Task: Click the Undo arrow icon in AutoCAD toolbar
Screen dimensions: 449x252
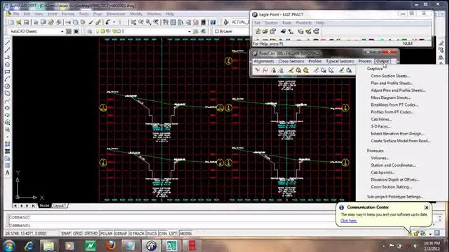Action: click(108, 22)
